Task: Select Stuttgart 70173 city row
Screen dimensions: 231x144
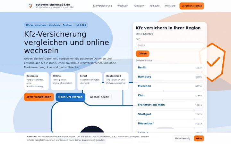Action: (x=170, y=114)
